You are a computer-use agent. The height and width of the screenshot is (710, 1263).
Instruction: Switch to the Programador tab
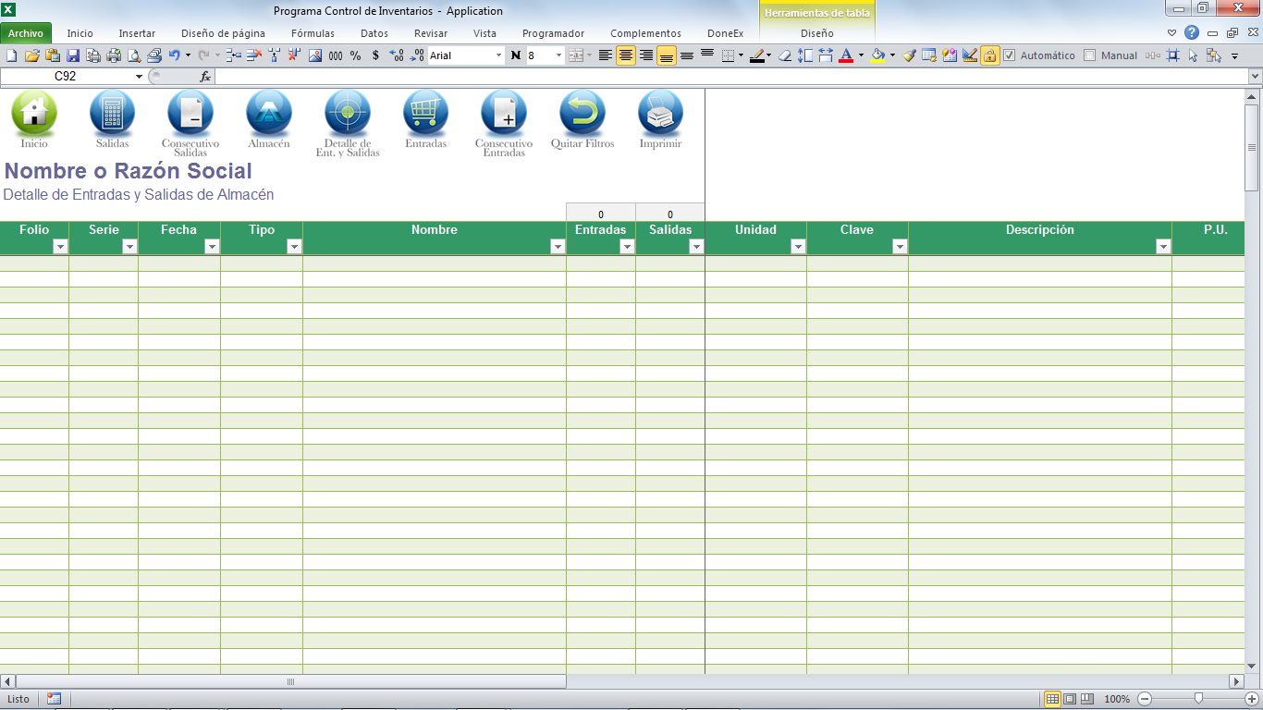(x=553, y=33)
